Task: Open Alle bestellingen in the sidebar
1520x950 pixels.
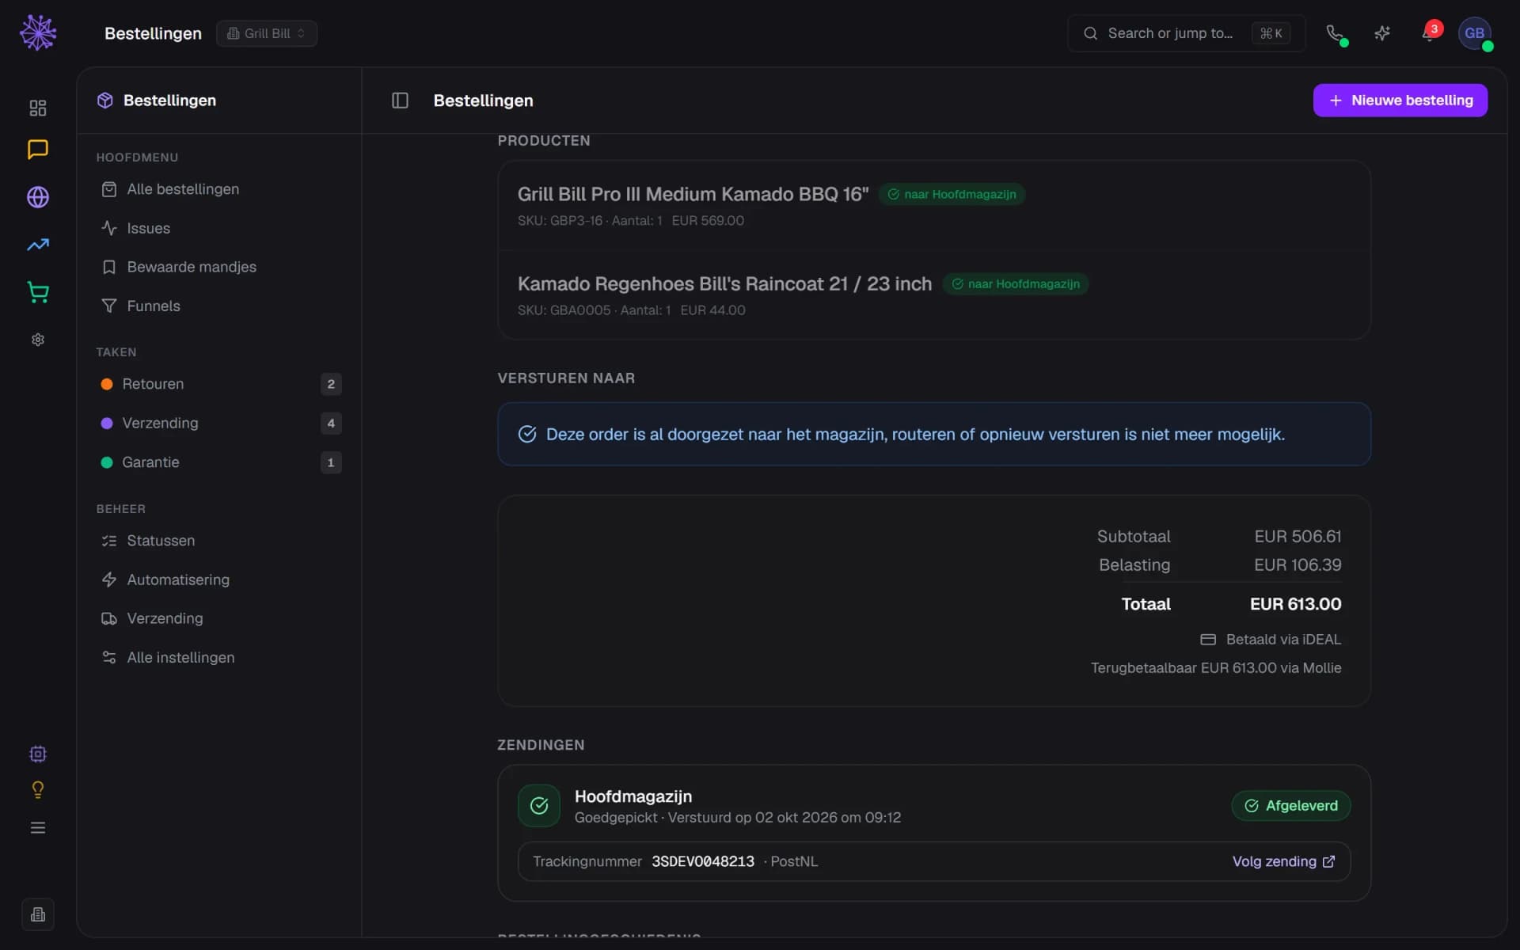Action: pos(218,189)
